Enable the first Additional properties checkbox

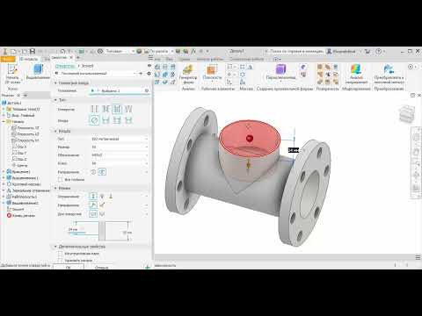[x=61, y=254]
